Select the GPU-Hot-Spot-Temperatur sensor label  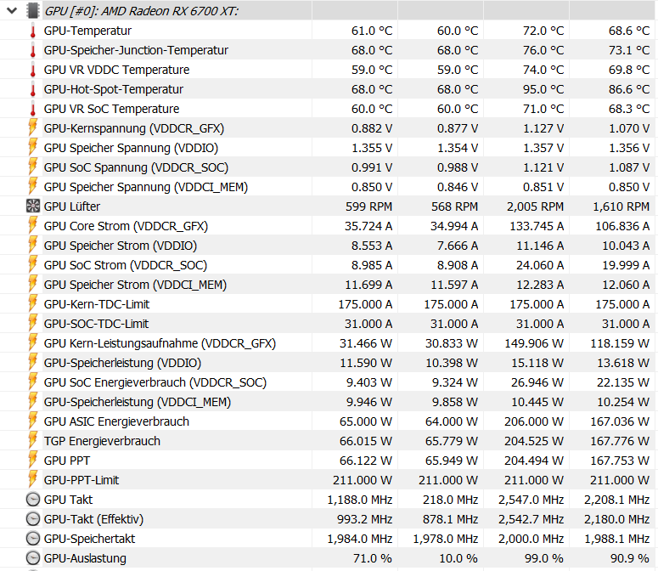(x=113, y=89)
